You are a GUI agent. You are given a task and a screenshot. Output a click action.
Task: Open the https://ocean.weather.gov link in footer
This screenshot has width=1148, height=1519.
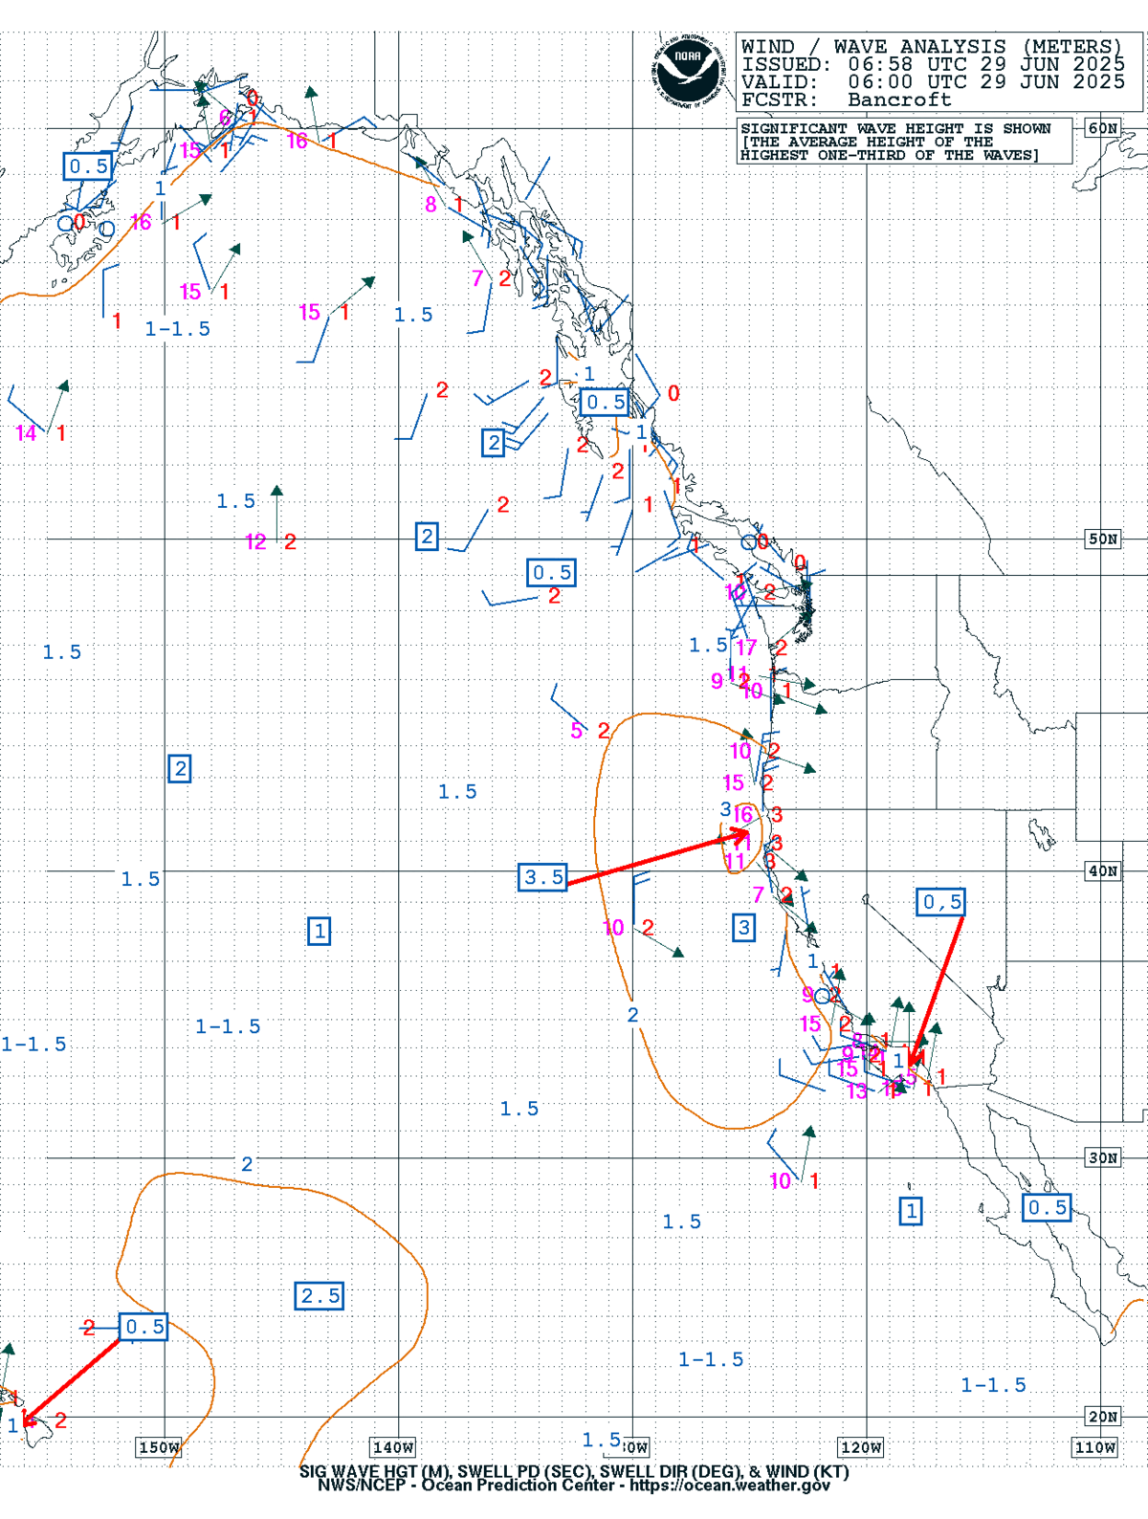730,1485
